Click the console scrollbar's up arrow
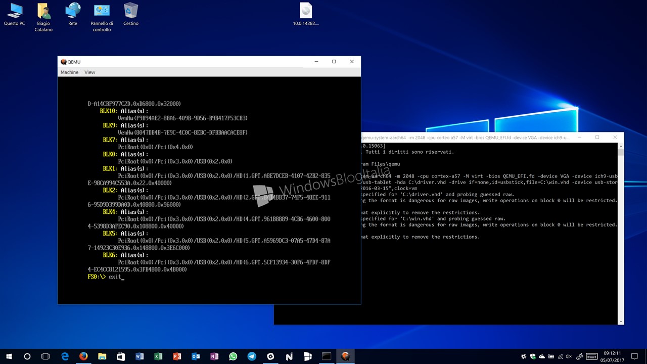Screen dimensions: 647x364 coord(621,146)
